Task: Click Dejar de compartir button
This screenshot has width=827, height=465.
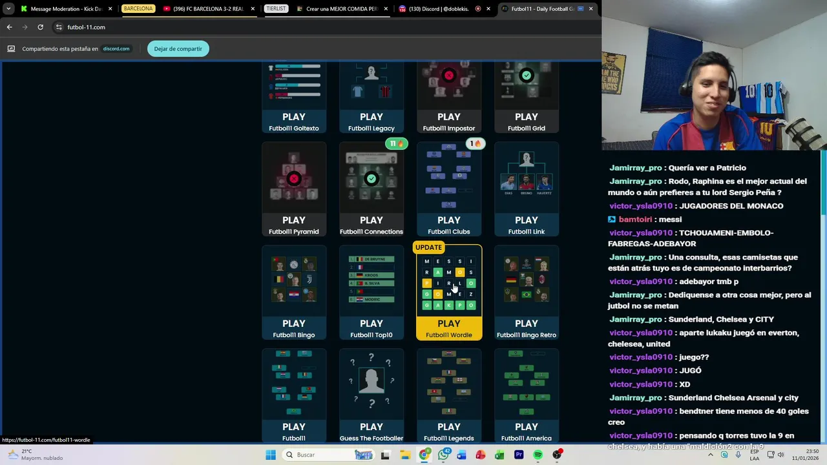Action: click(x=178, y=48)
